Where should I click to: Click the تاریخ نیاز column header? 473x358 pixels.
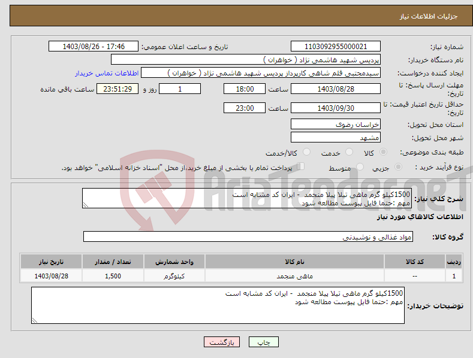pos(52,262)
